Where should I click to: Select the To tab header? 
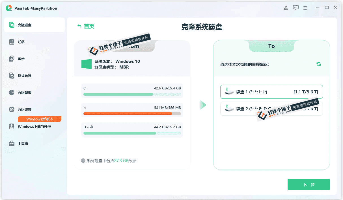pyautogui.click(x=271, y=46)
